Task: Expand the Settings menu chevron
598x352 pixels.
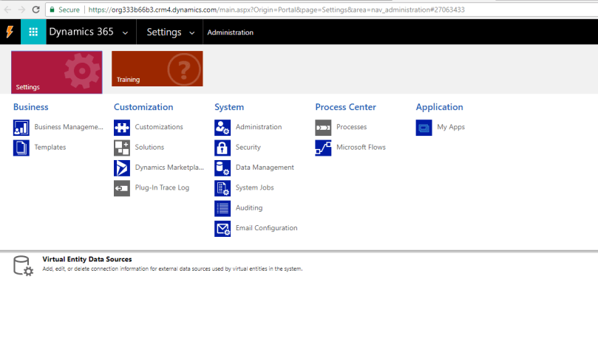Action: click(x=192, y=33)
